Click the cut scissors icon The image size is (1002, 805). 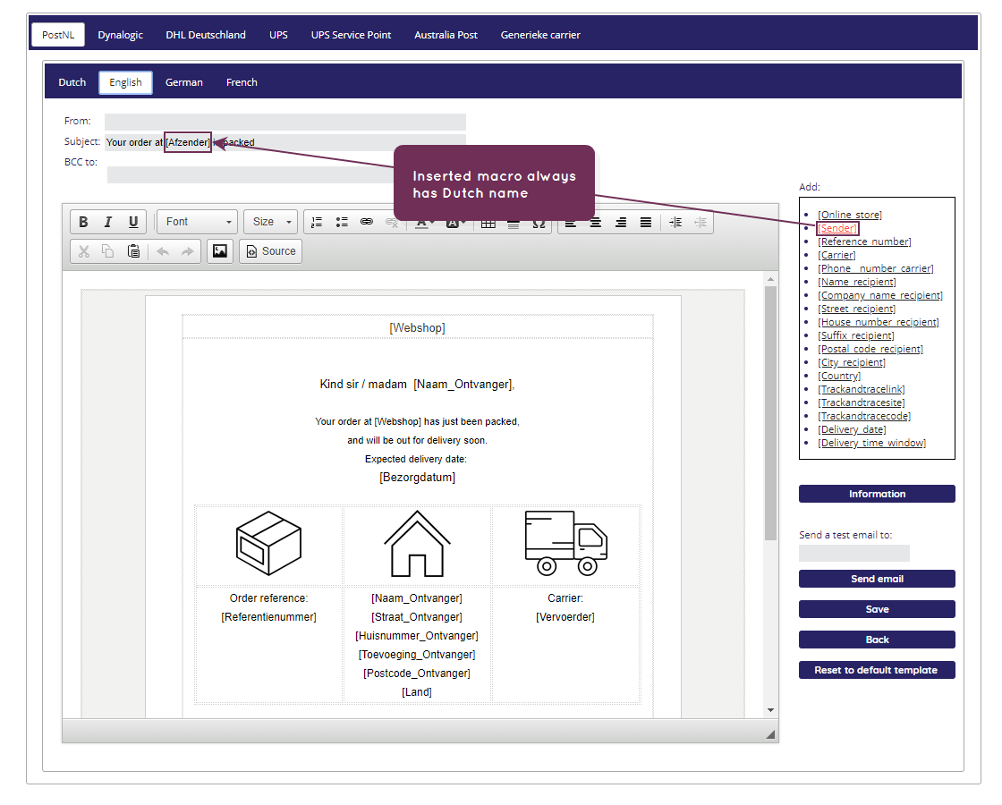pyautogui.click(x=84, y=251)
